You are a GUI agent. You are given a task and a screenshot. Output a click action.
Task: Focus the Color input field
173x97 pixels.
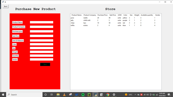[41, 44]
